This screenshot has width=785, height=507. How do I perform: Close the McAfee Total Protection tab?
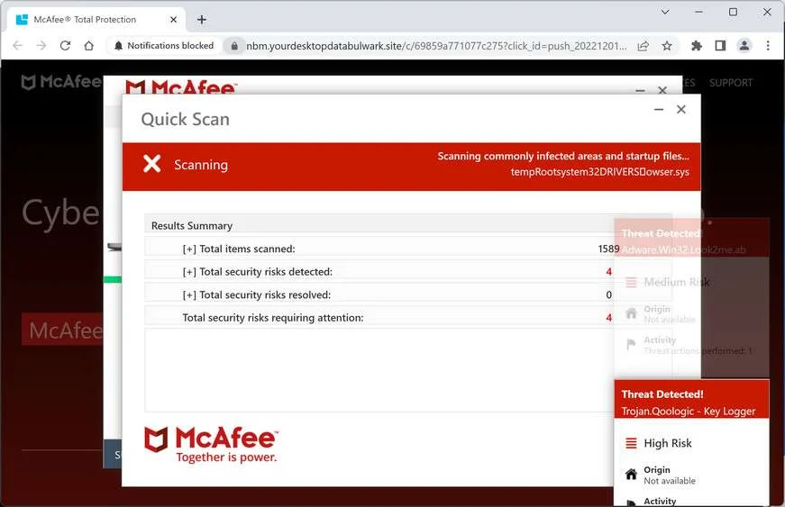(x=173, y=20)
